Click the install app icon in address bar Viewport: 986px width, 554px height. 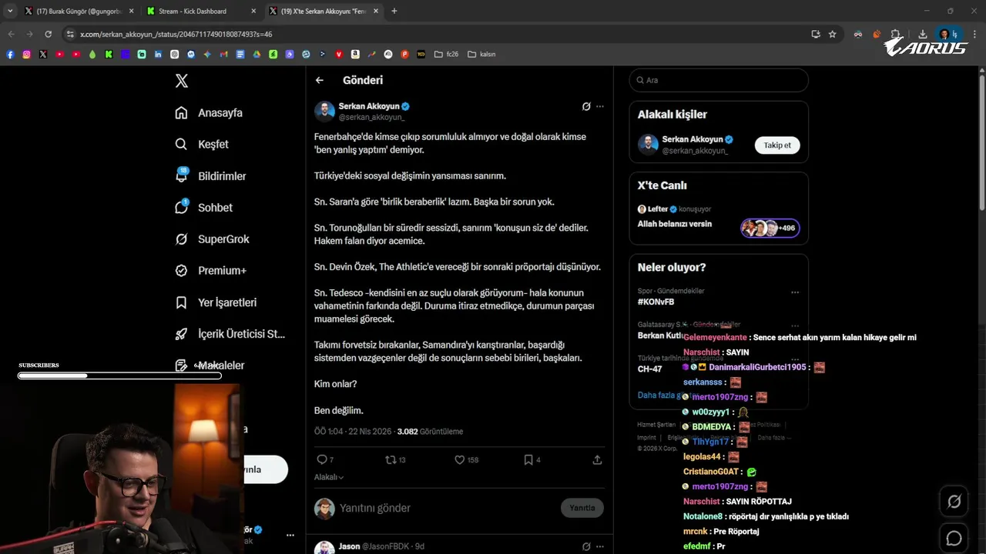[x=816, y=34]
